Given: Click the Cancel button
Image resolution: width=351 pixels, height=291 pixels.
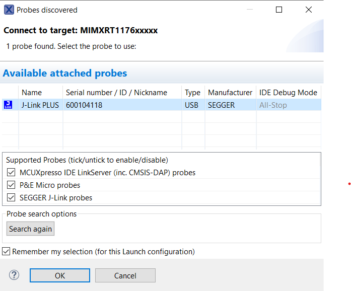Looking at the screenshot, I should pyautogui.click(x=125, y=275).
